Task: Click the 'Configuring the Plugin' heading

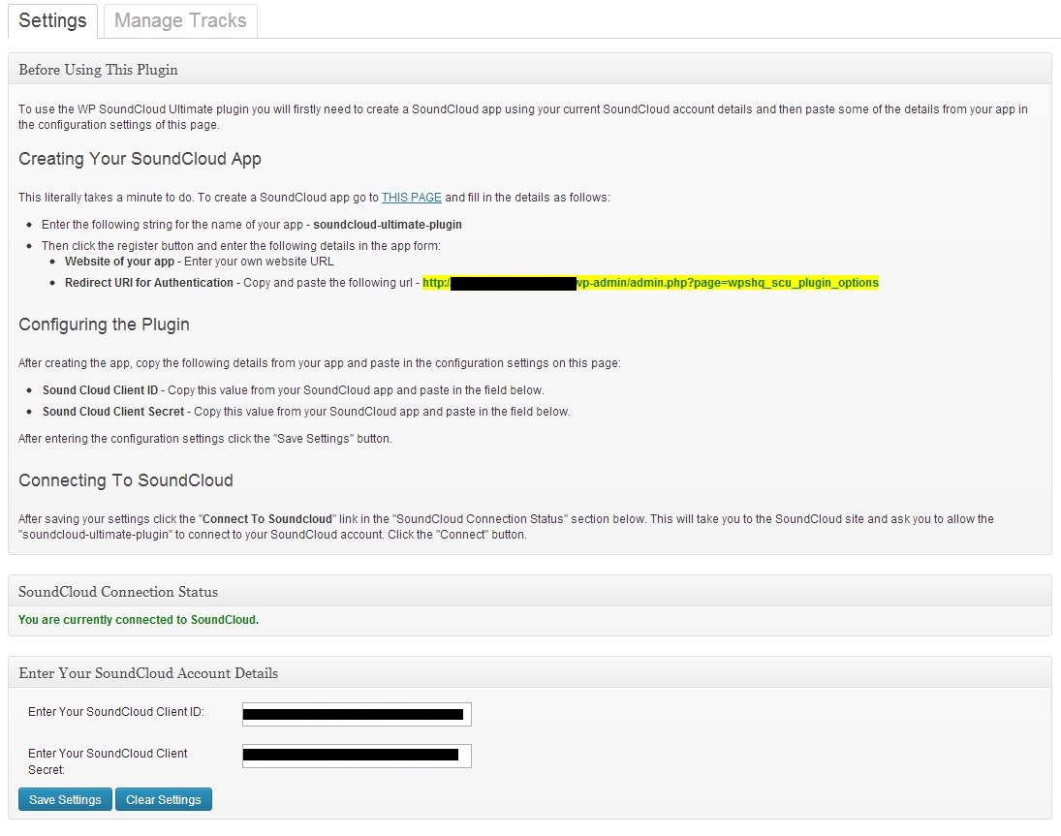Action: pos(104,325)
